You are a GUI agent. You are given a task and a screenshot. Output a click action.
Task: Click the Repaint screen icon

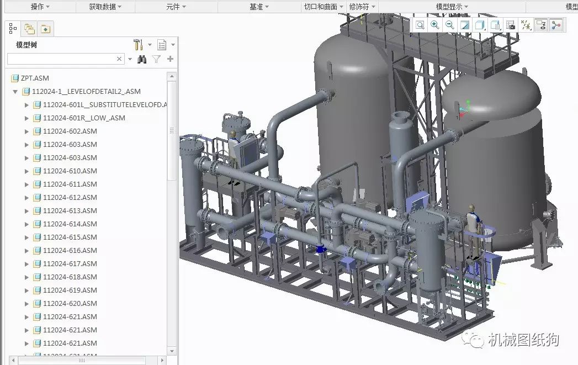point(465,25)
